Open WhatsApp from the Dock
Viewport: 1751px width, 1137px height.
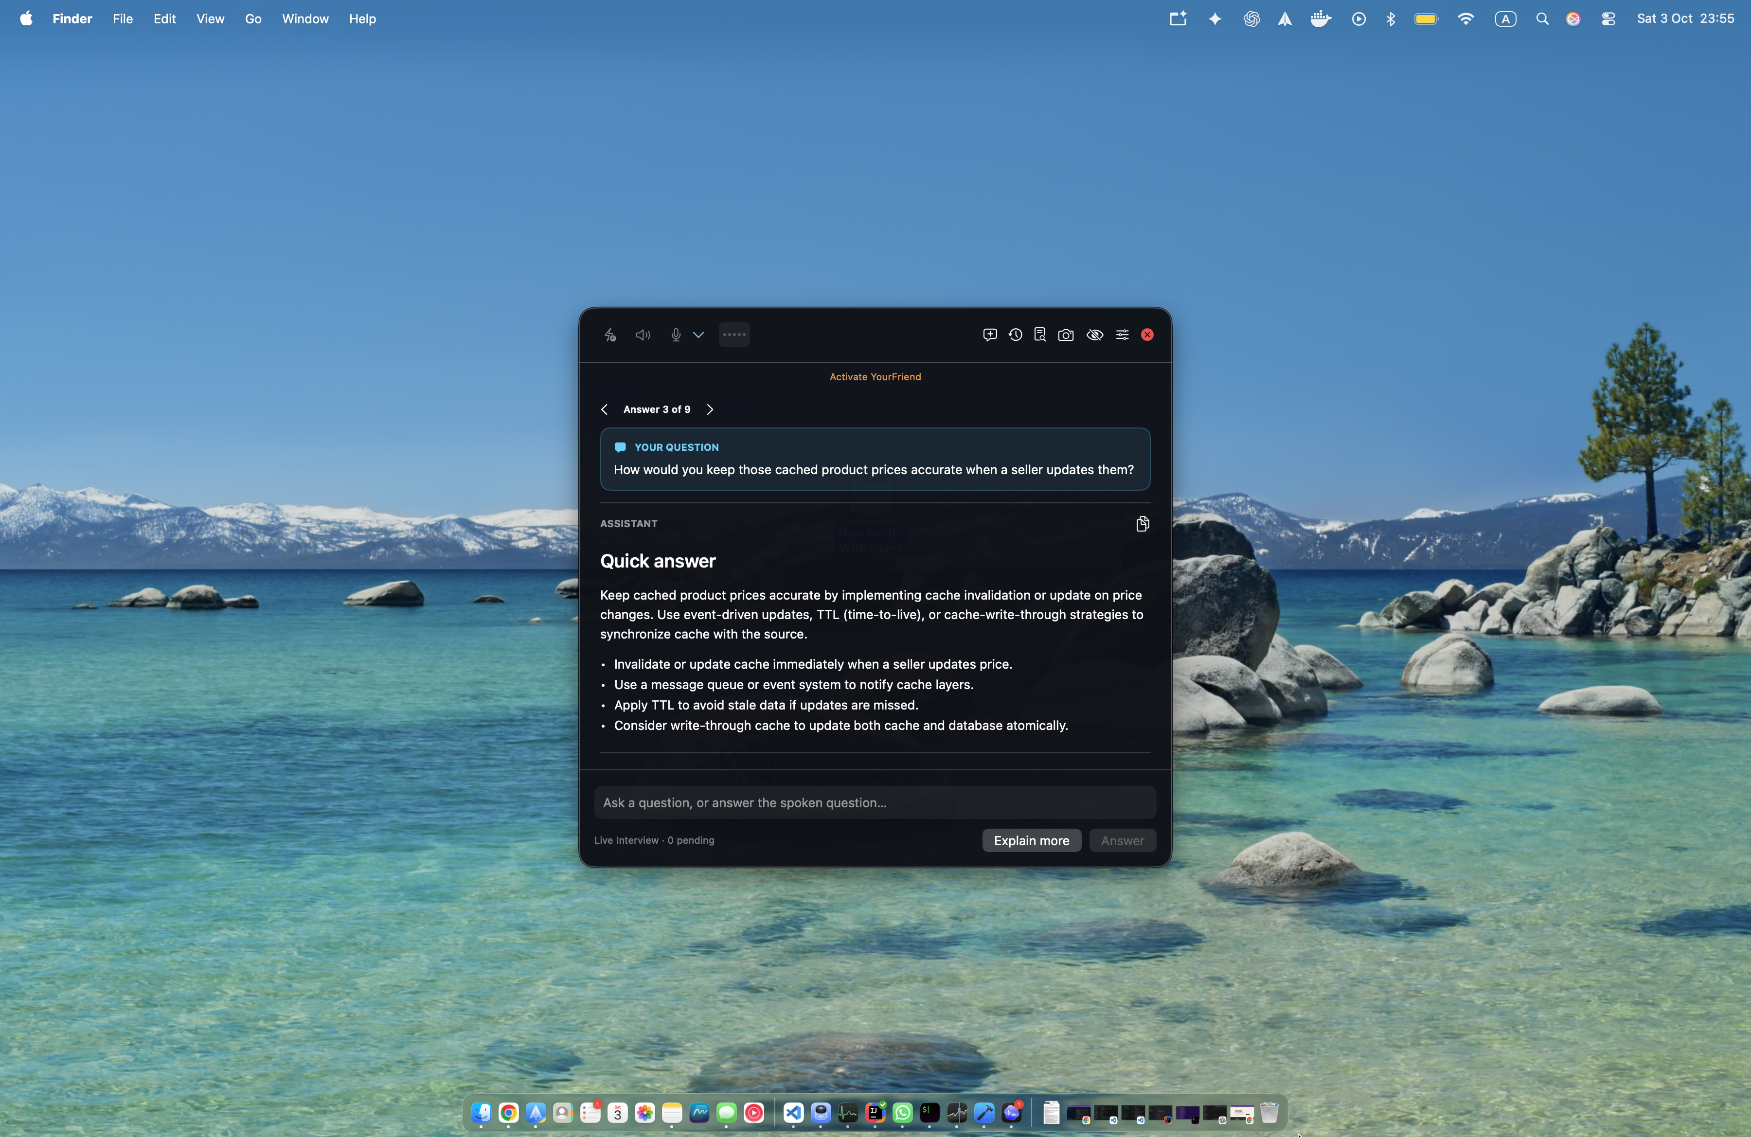point(902,1113)
